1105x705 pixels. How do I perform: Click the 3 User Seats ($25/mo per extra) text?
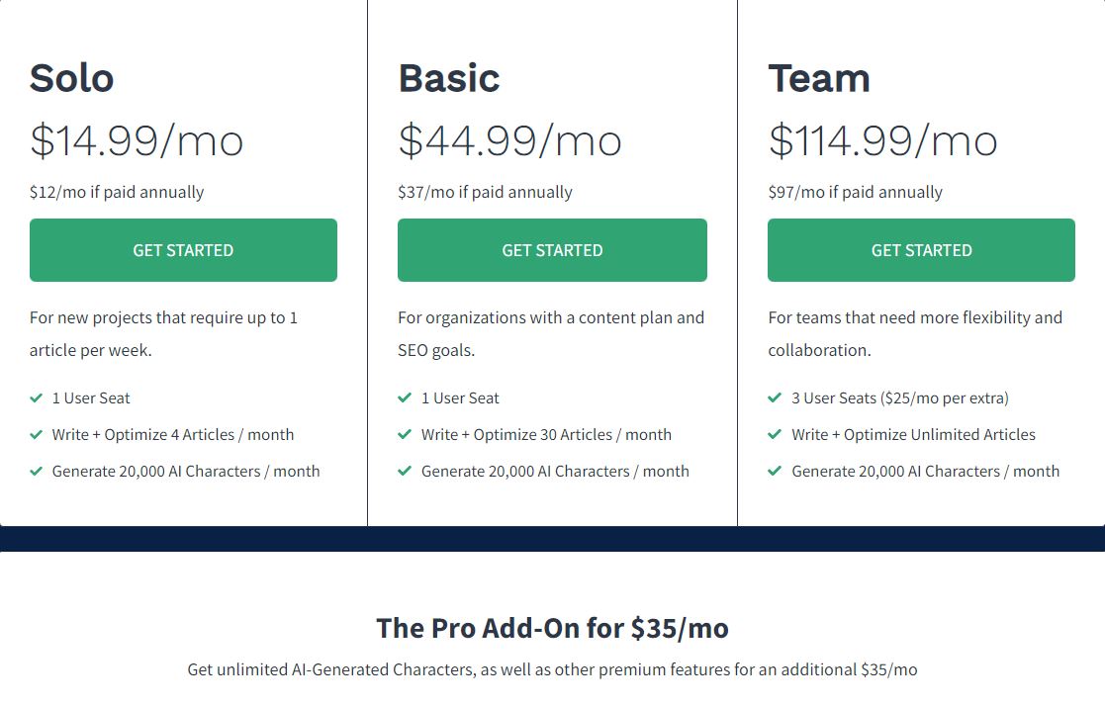click(x=899, y=397)
